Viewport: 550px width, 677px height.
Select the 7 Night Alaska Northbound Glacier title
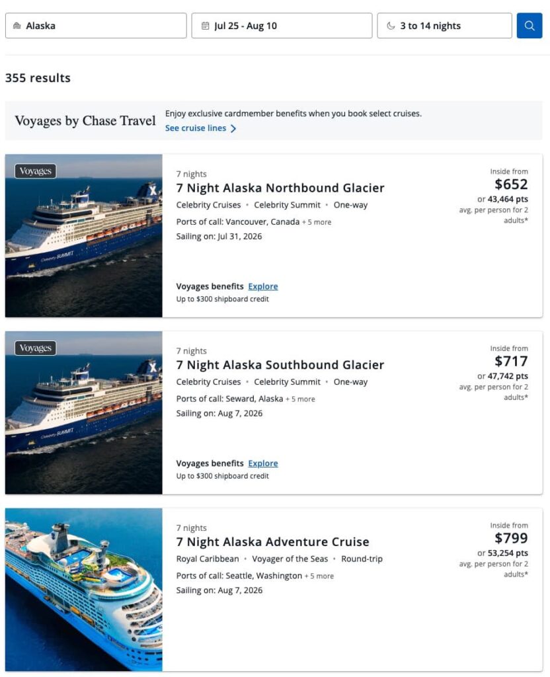(279, 188)
